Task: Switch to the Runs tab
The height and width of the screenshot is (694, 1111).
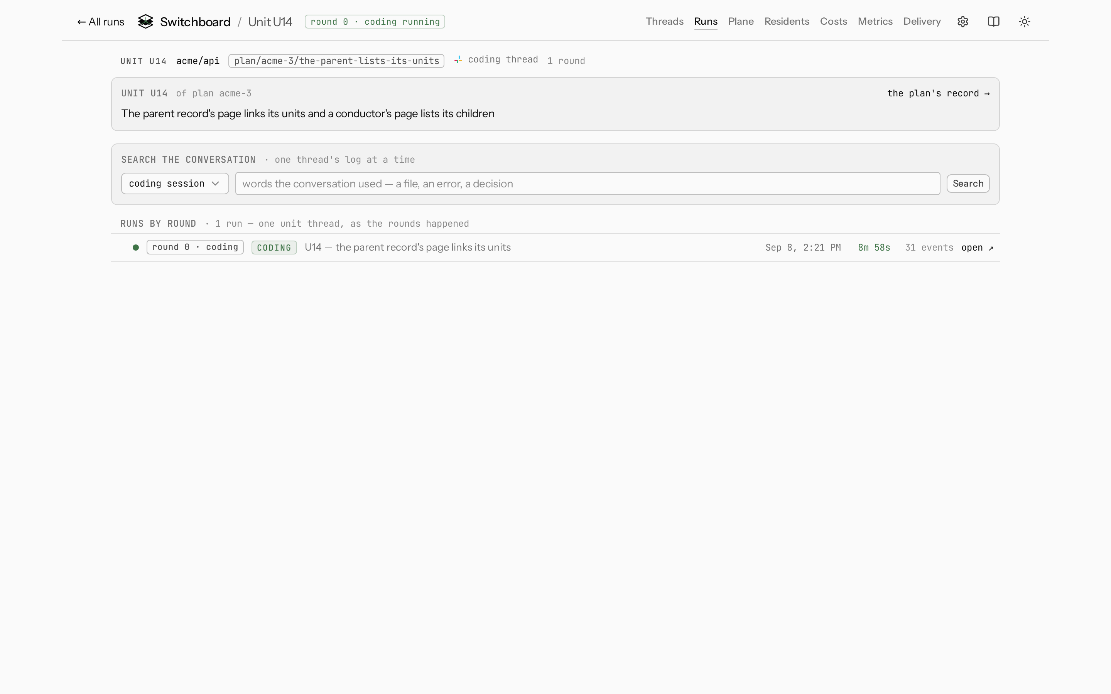Action: tap(706, 22)
